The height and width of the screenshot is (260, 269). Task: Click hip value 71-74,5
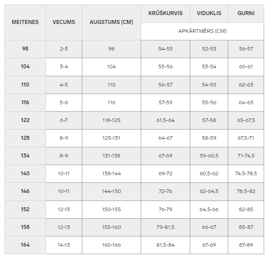point(246,156)
